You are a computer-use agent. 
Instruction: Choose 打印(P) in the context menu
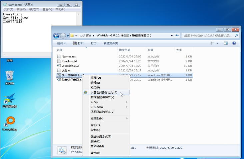106,88
